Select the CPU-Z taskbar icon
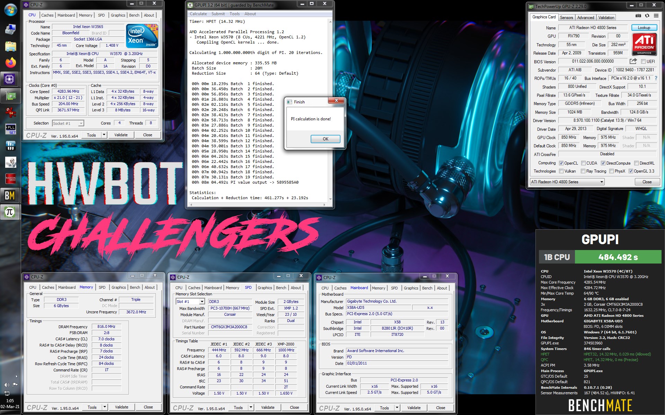The width and height of the screenshot is (665, 415). pos(10,79)
